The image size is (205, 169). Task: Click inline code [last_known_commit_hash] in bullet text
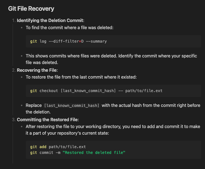(x=72, y=106)
